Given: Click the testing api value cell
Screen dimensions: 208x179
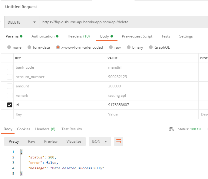Looking at the screenshot, I should pos(152,96).
